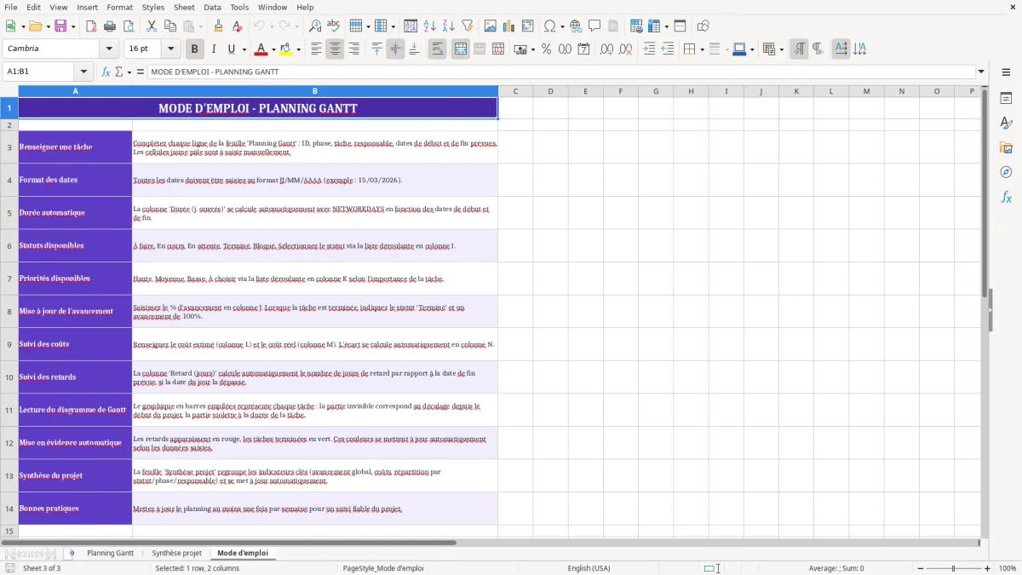Click the zoom percentage 100% label
This screenshot has height=575, width=1022.
coord(1008,568)
